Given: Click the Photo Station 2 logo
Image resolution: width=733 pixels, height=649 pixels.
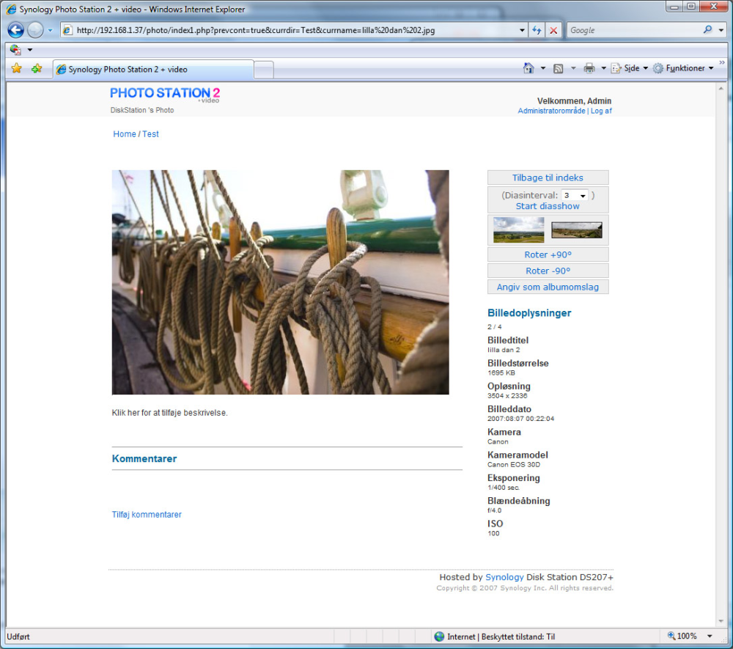Looking at the screenshot, I should tap(164, 94).
